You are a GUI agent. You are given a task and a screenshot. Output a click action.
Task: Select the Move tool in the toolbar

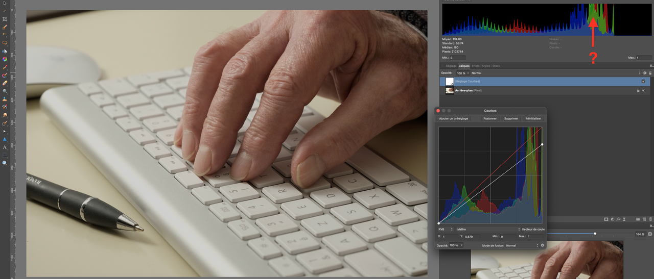tap(5, 3)
